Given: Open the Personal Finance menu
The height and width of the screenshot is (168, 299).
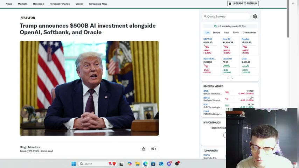Looking at the screenshot, I should click(60, 4).
